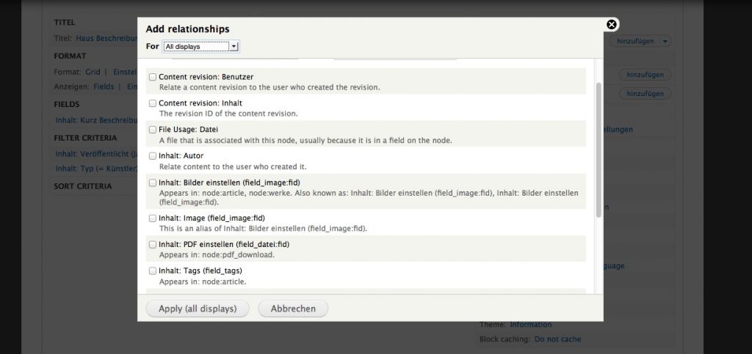The height and width of the screenshot is (354, 752).
Task: Open the Do not cache link
Action: pos(557,339)
